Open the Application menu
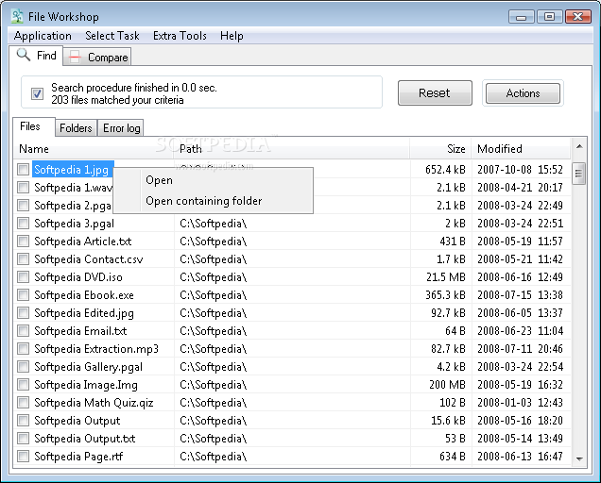Image resolution: width=601 pixels, height=483 pixels. click(43, 36)
